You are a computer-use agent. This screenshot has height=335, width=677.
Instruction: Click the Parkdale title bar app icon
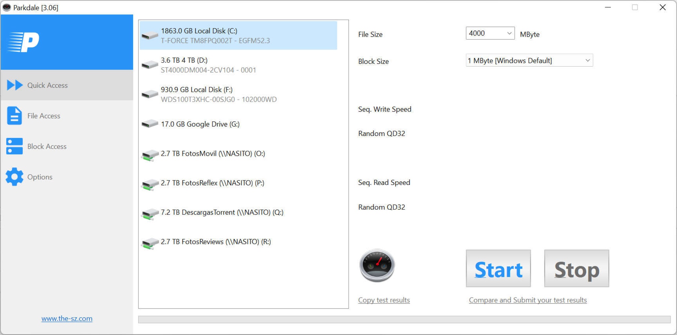point(7,7)
